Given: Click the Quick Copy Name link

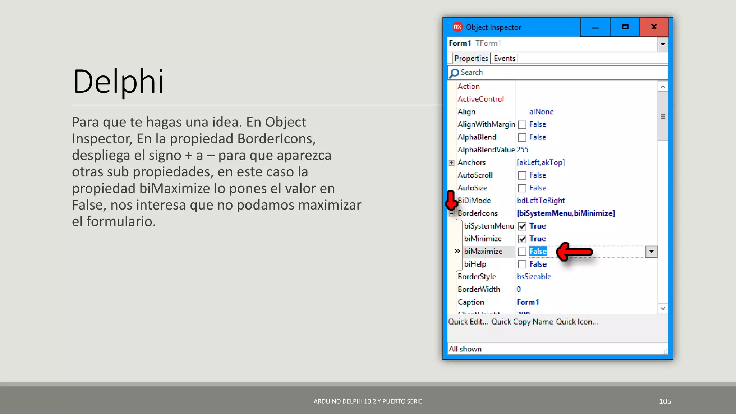Looking at the screenshot, I should coord(522,322).
